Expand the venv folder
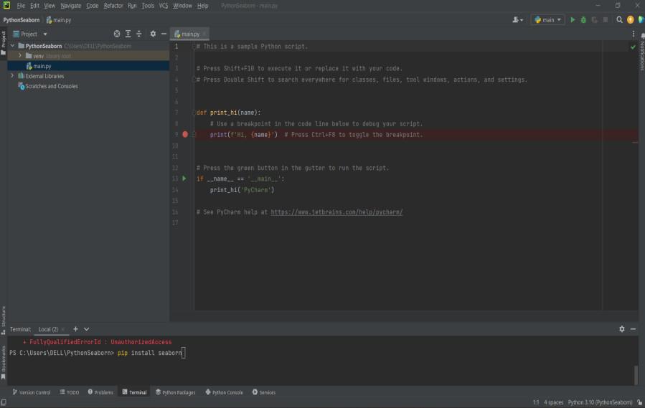Viewport: 645px width, 408px height. (20, 55)
